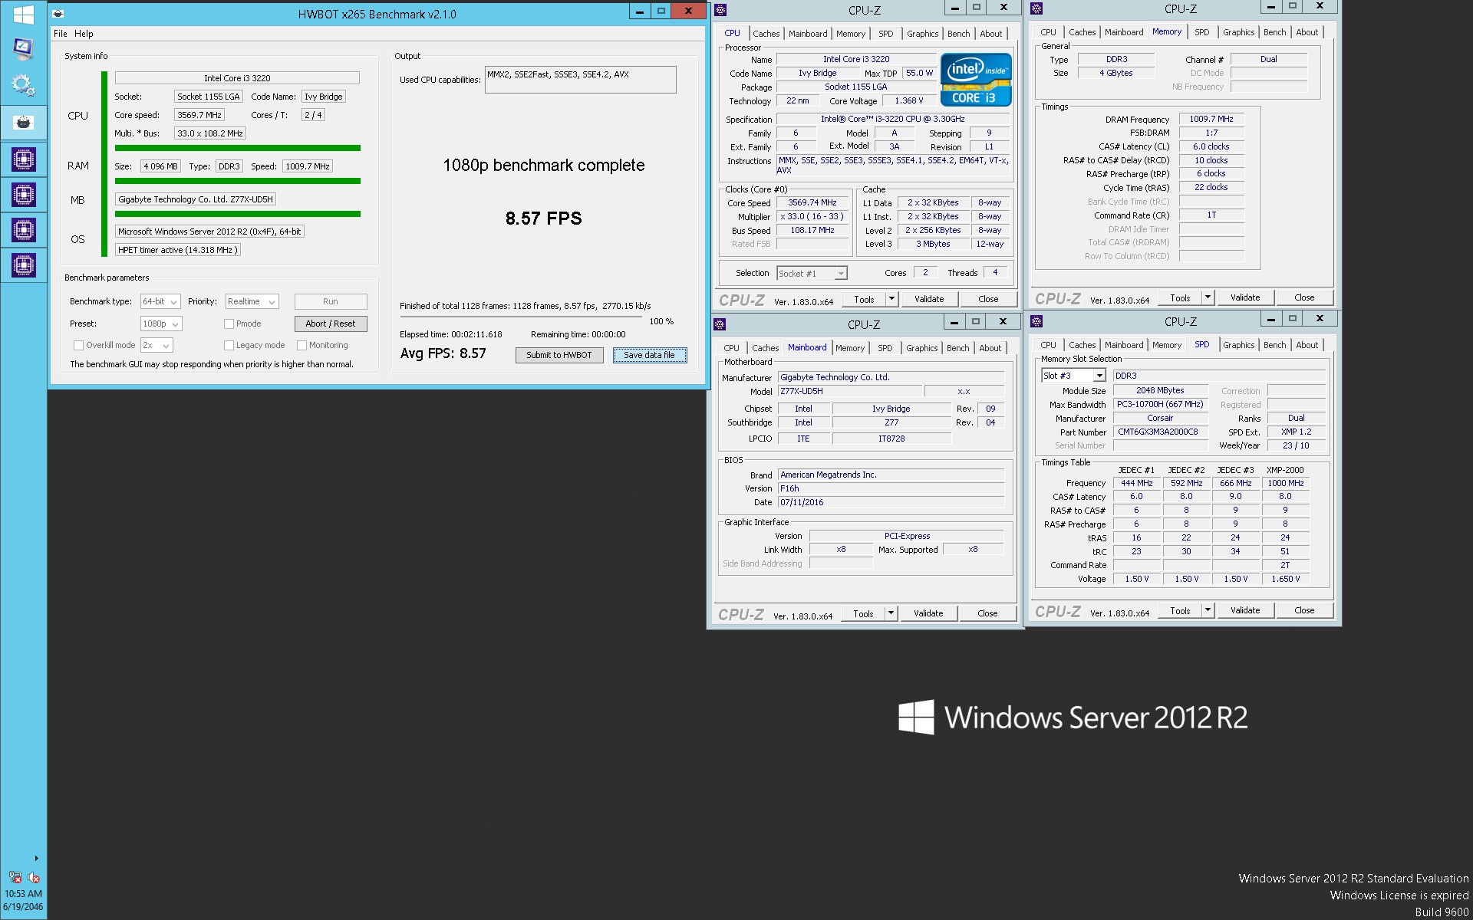1473x920 pixels.
Task: Select the HWBOT x265 taskbar icon
Action: tap(23, 123)
